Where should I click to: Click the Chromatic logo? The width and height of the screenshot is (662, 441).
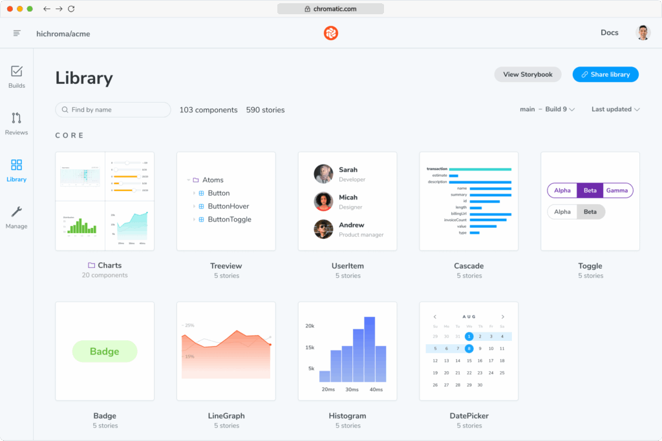(330, 33)
